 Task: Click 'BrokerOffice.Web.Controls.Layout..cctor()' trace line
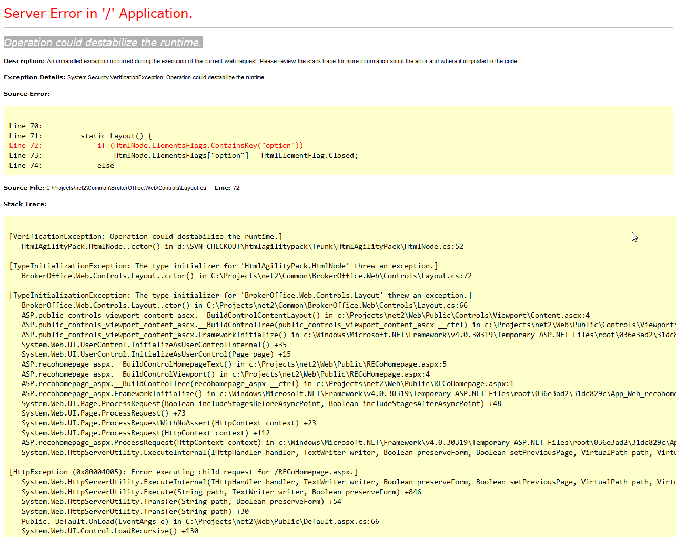point(247,276)
